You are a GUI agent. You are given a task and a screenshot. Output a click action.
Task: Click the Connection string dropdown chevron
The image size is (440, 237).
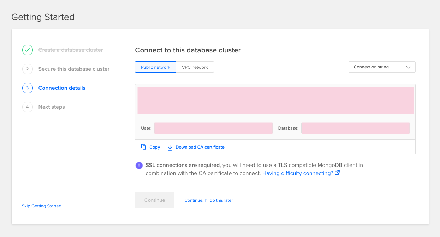409,67
